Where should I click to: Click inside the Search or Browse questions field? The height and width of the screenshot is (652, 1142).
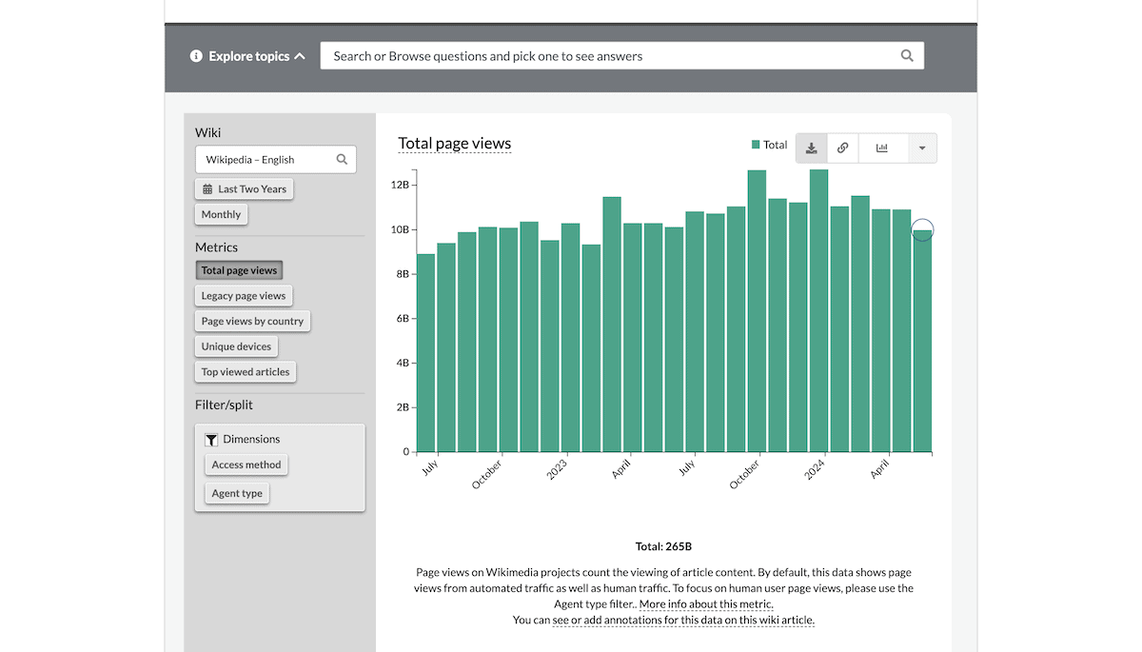(571, 55)
